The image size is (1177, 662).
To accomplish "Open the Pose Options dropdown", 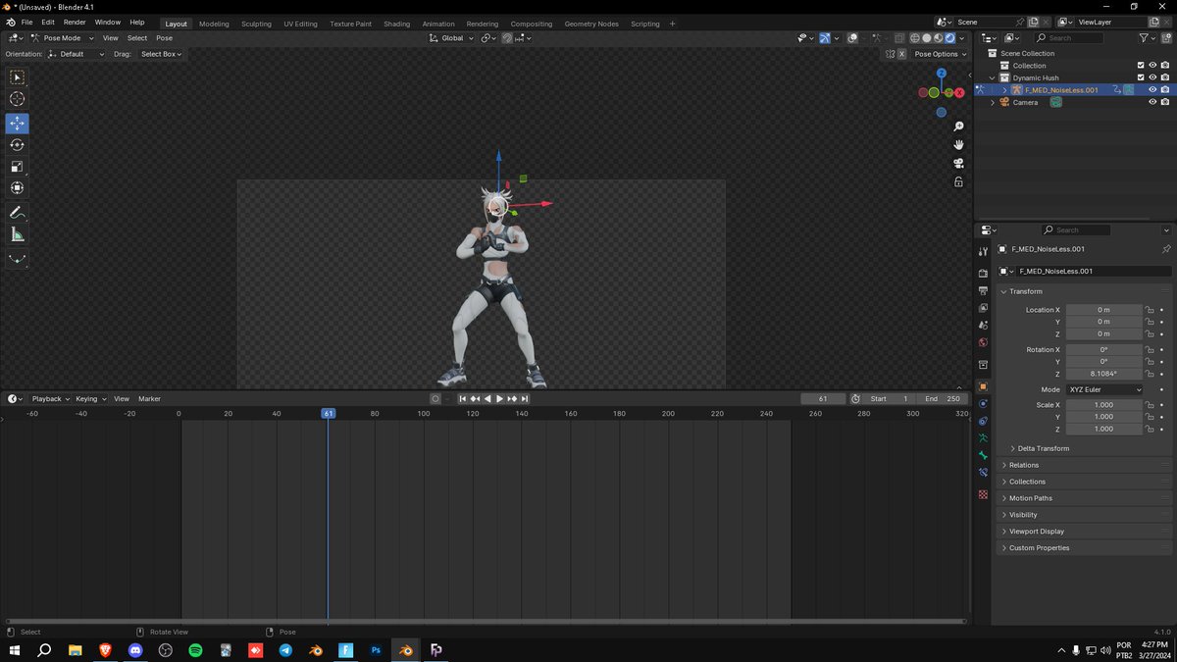I will coord(940,54).
